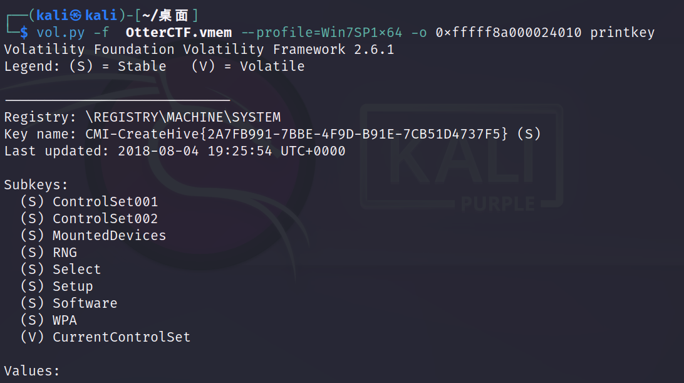The height and width of the screenshot is (383, 684).
Task: Click the Values: heading at bottom
Action: coord(32,371)
